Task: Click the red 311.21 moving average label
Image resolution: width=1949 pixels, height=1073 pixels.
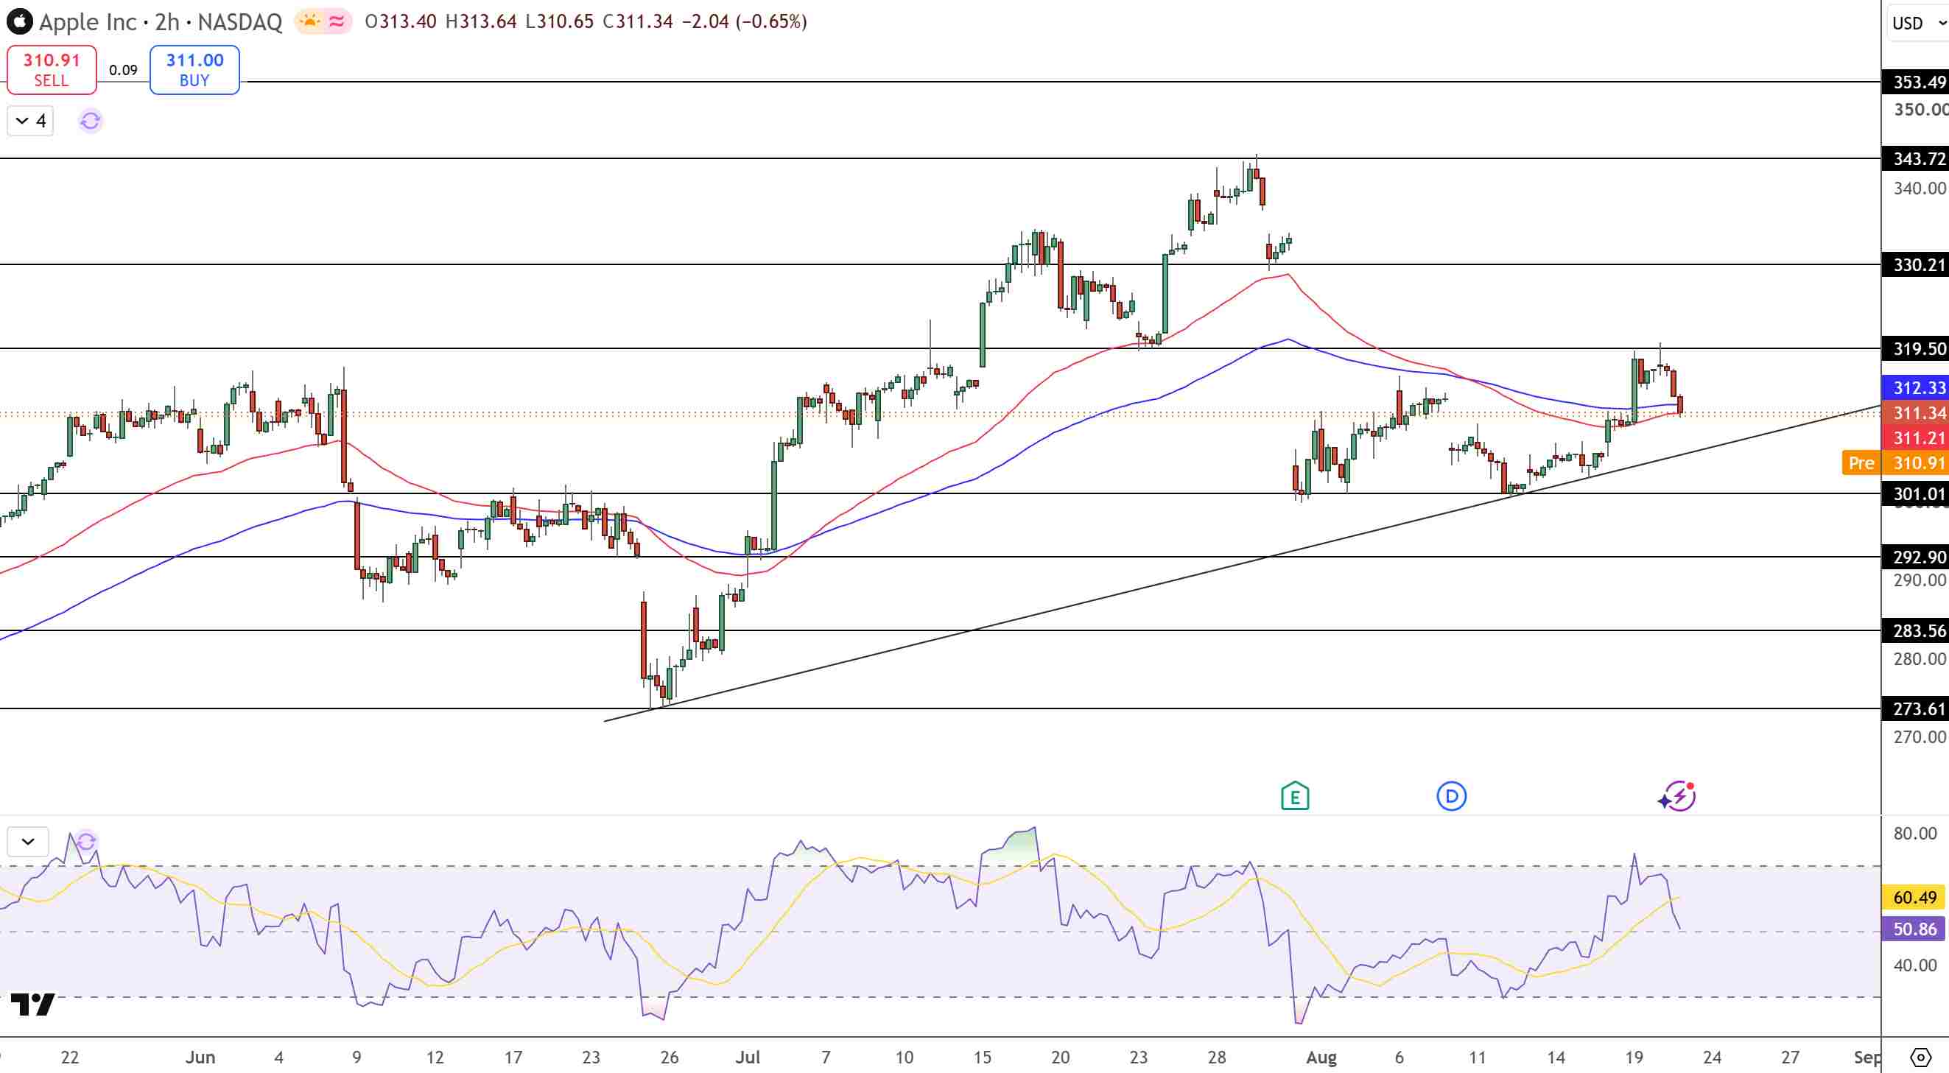Action: pos(1915,437)
